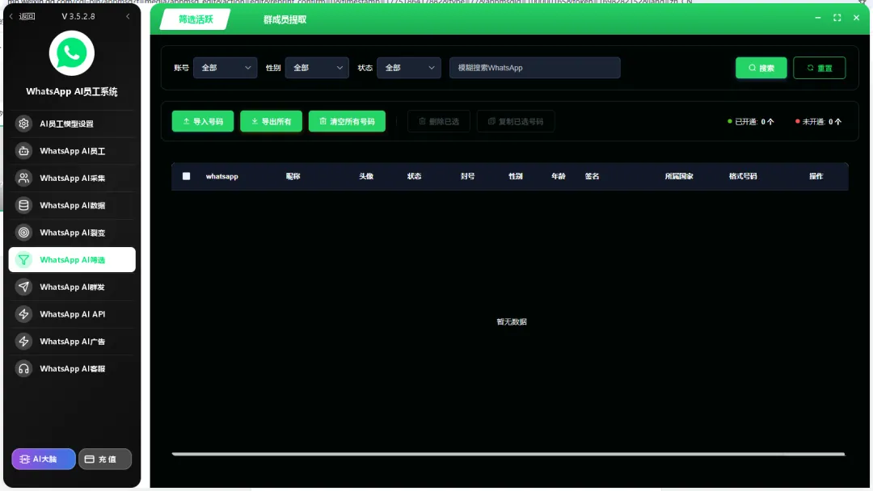Click 清空所有号码 button

pos(347,121)
